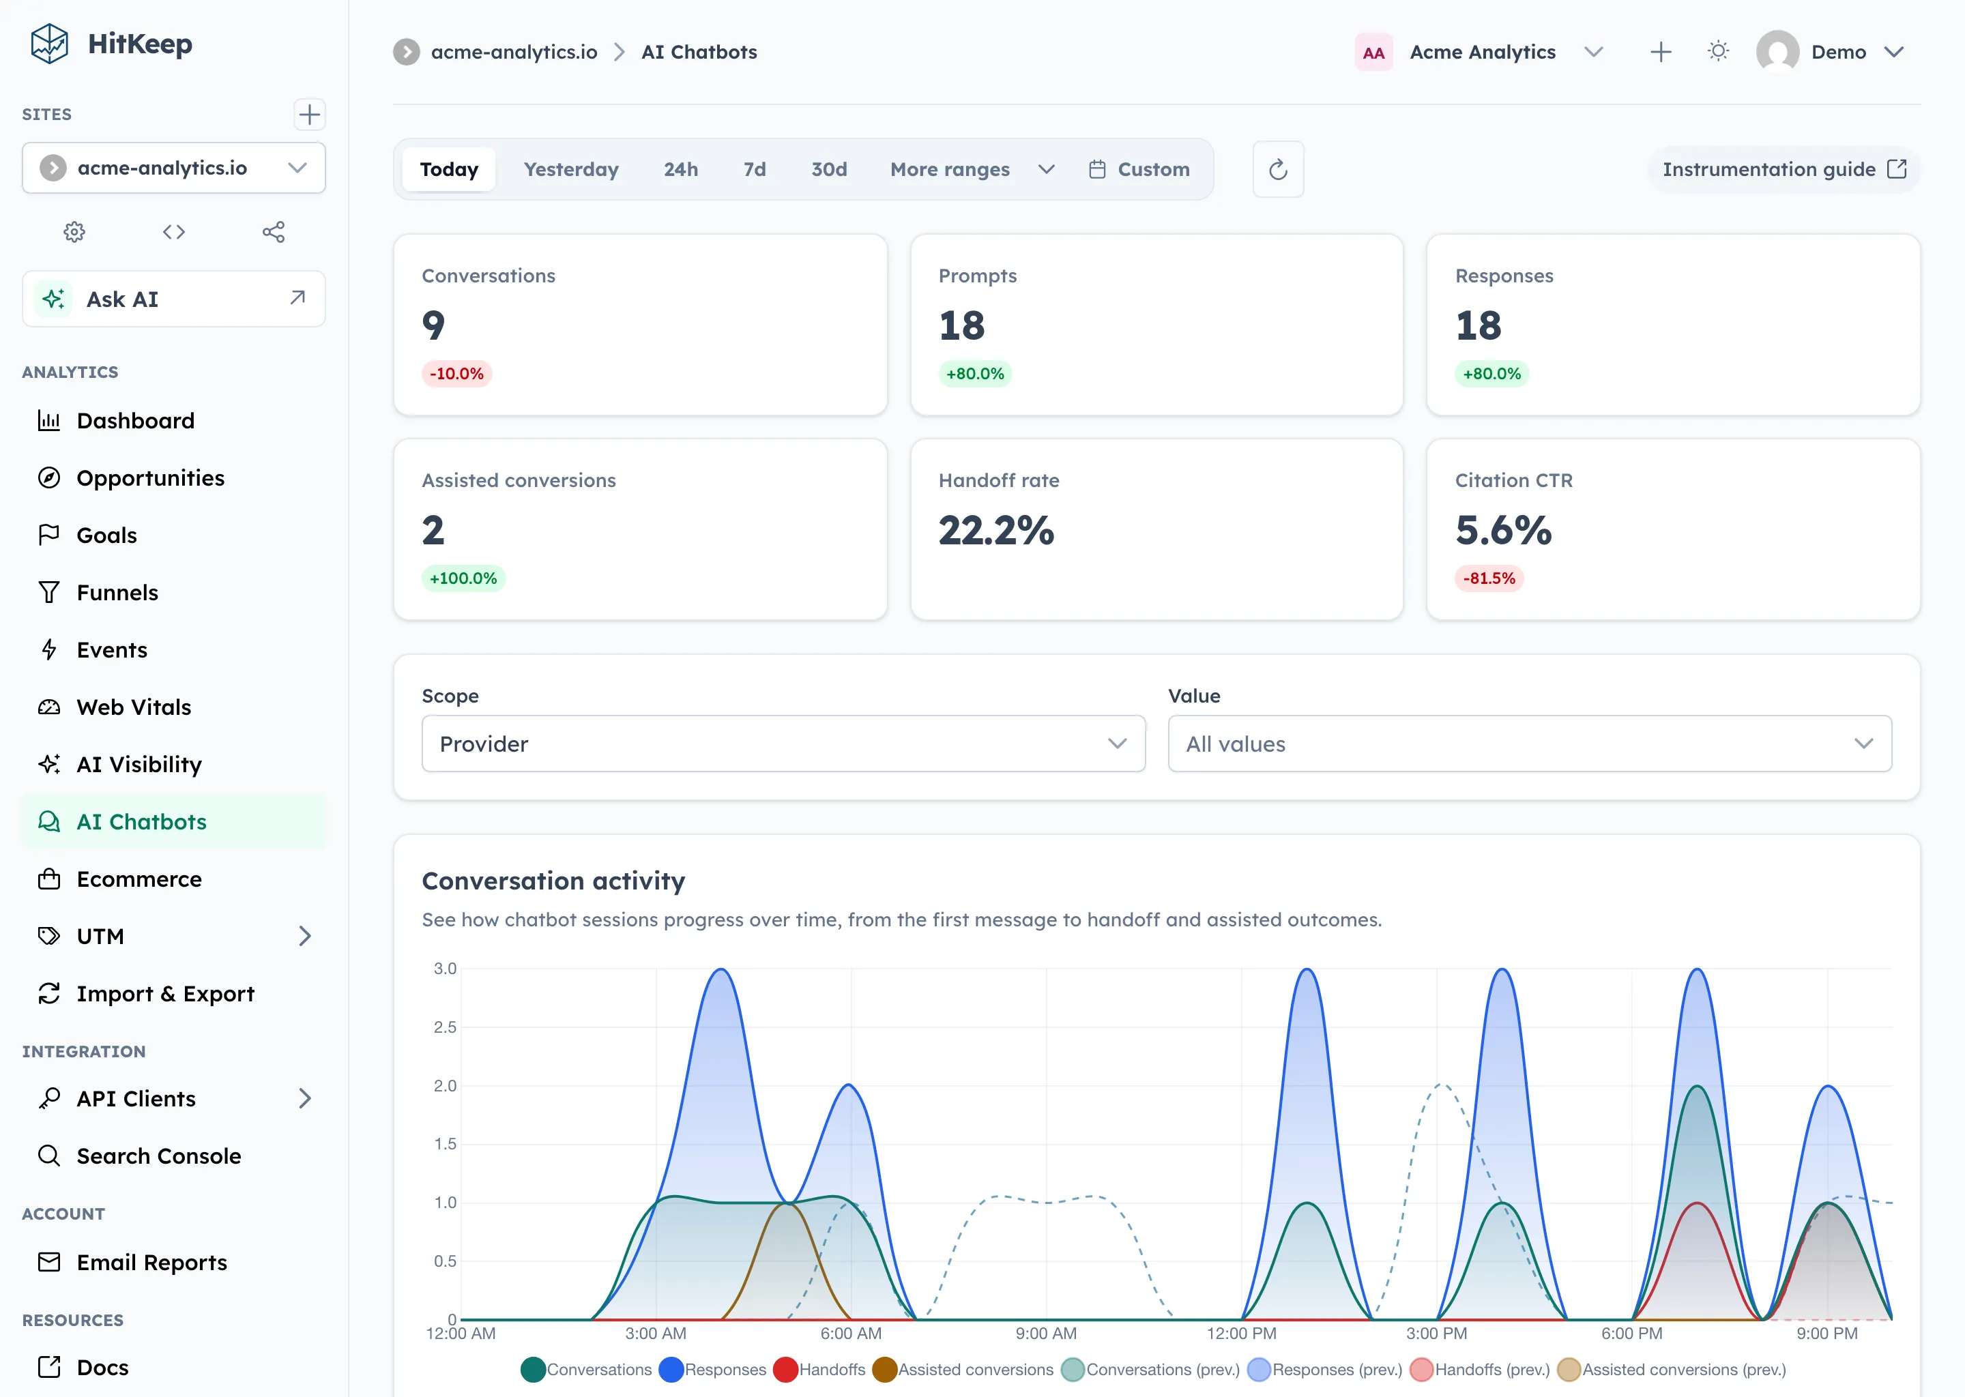The width and height of the screenshot is (1965, 1397).
Task: Toggle Responses (prev.) series in legend
Action: tap(1324, 1370)
